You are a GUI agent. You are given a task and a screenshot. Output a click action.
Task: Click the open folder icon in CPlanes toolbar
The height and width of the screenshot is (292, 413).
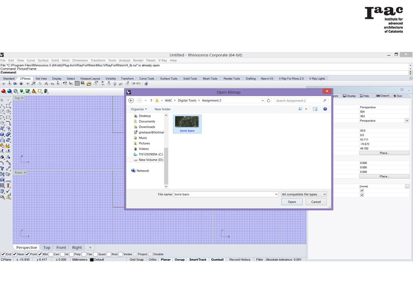click(x=89, y=84)
